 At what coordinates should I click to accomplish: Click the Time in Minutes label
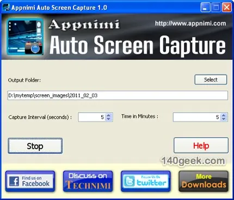140,116
